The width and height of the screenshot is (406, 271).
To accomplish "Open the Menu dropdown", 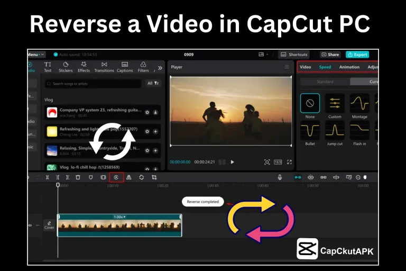I will click(x=36, y=55).
